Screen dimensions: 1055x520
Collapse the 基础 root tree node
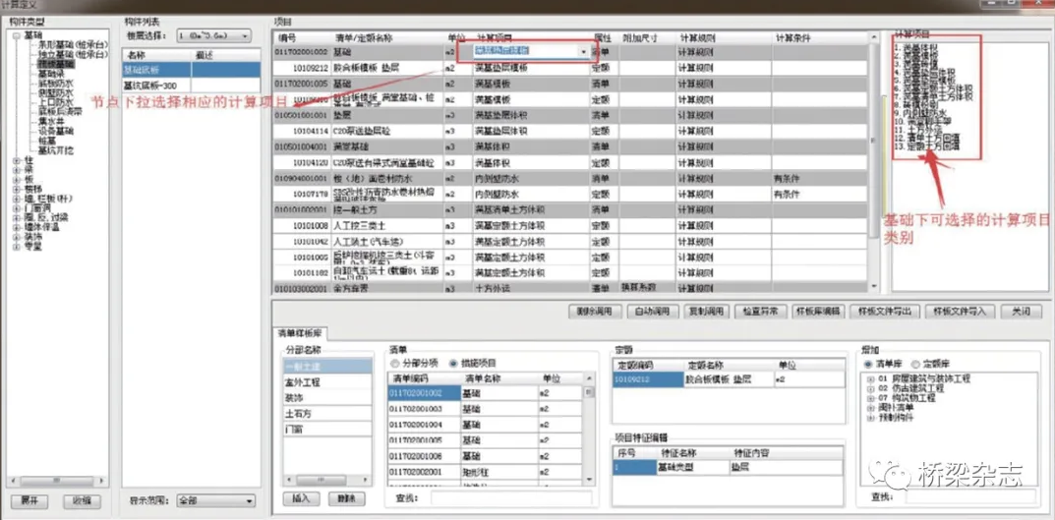click(x=18, y=35)
